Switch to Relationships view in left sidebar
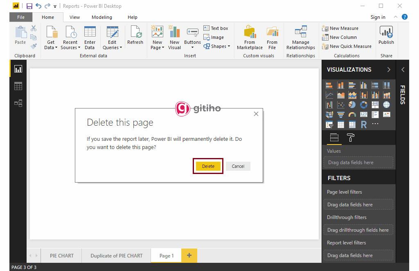Viewport: 419px width, 271px height. click(x=18, y=103)
